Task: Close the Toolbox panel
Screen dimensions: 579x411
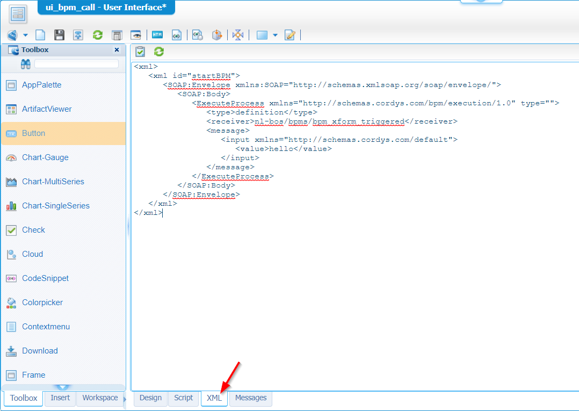Action: 117,50
